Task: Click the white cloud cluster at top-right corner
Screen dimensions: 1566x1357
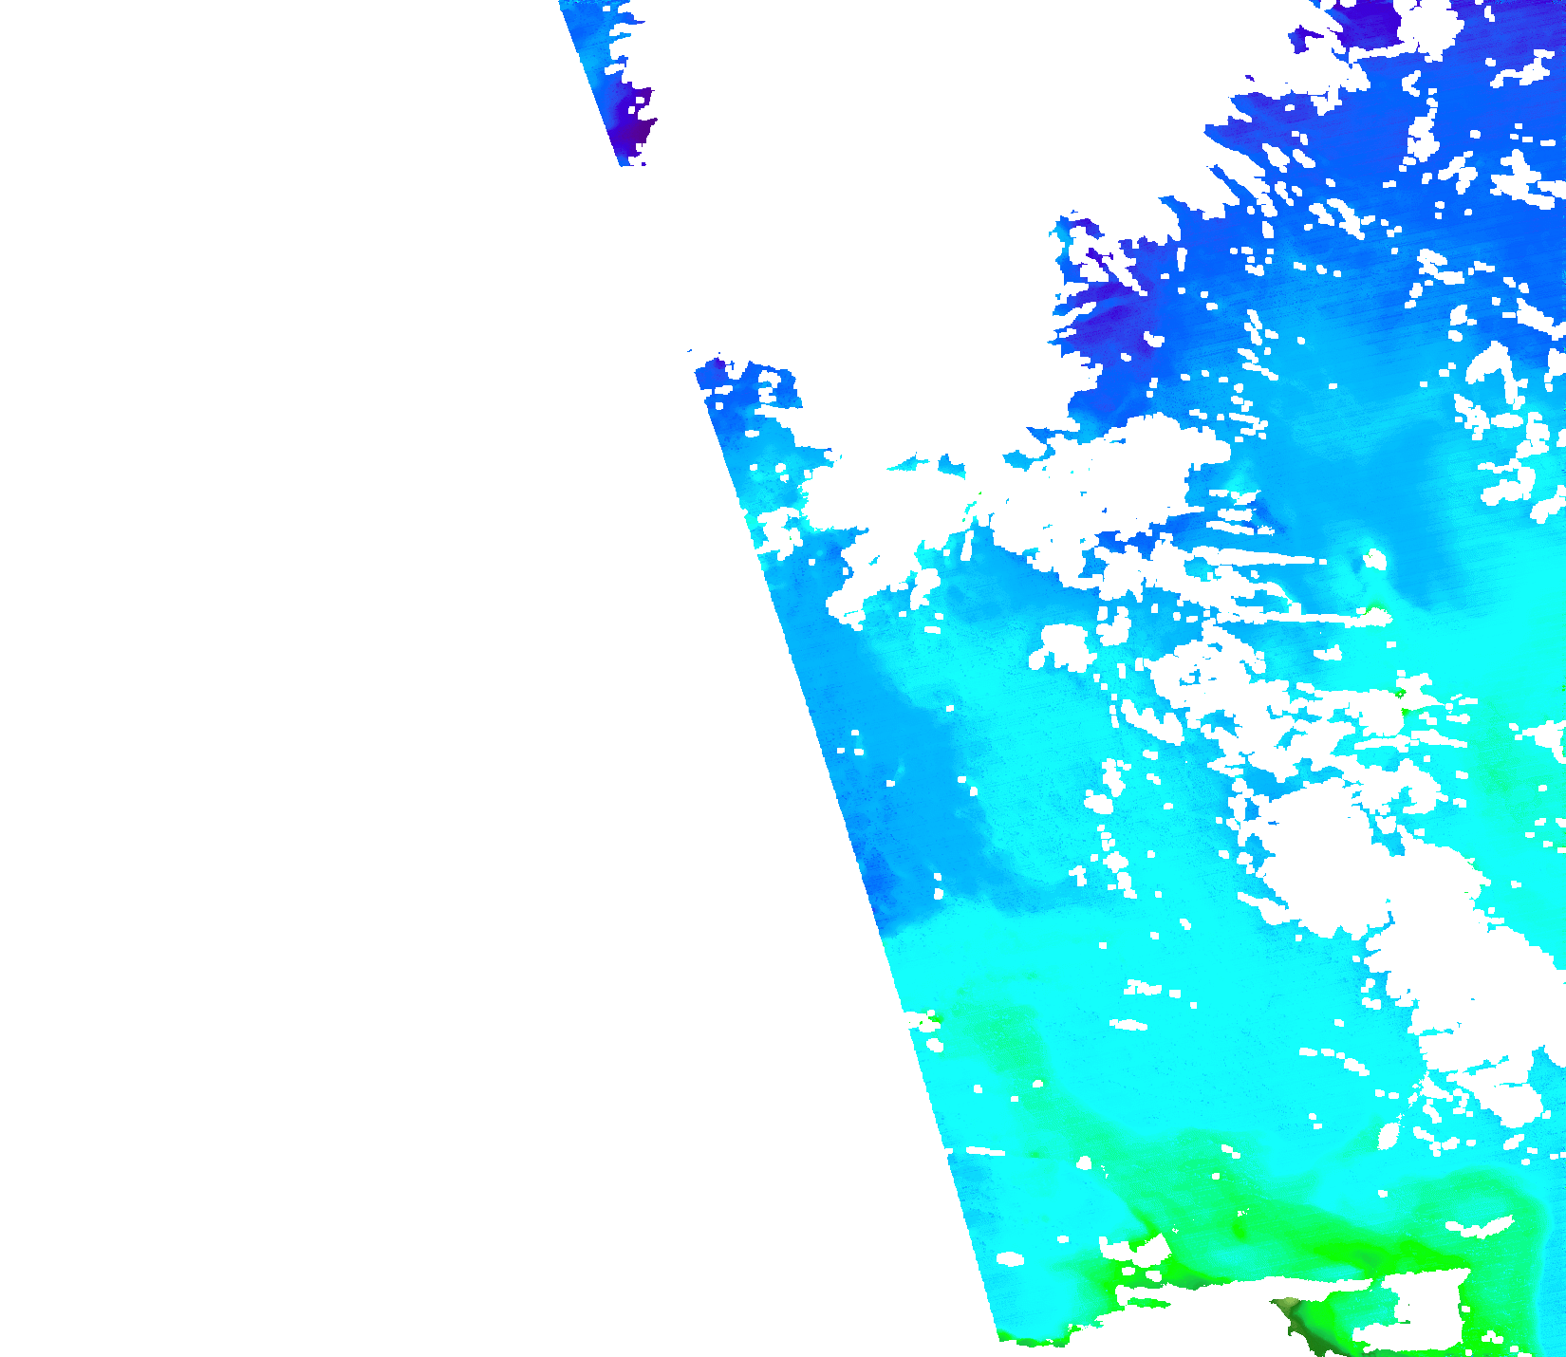Action: (x=1424, y=24)
